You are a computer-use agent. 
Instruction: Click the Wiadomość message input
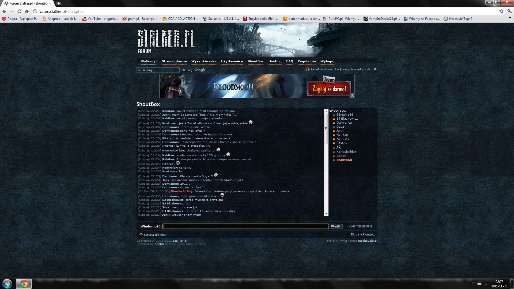click(245, 226)
